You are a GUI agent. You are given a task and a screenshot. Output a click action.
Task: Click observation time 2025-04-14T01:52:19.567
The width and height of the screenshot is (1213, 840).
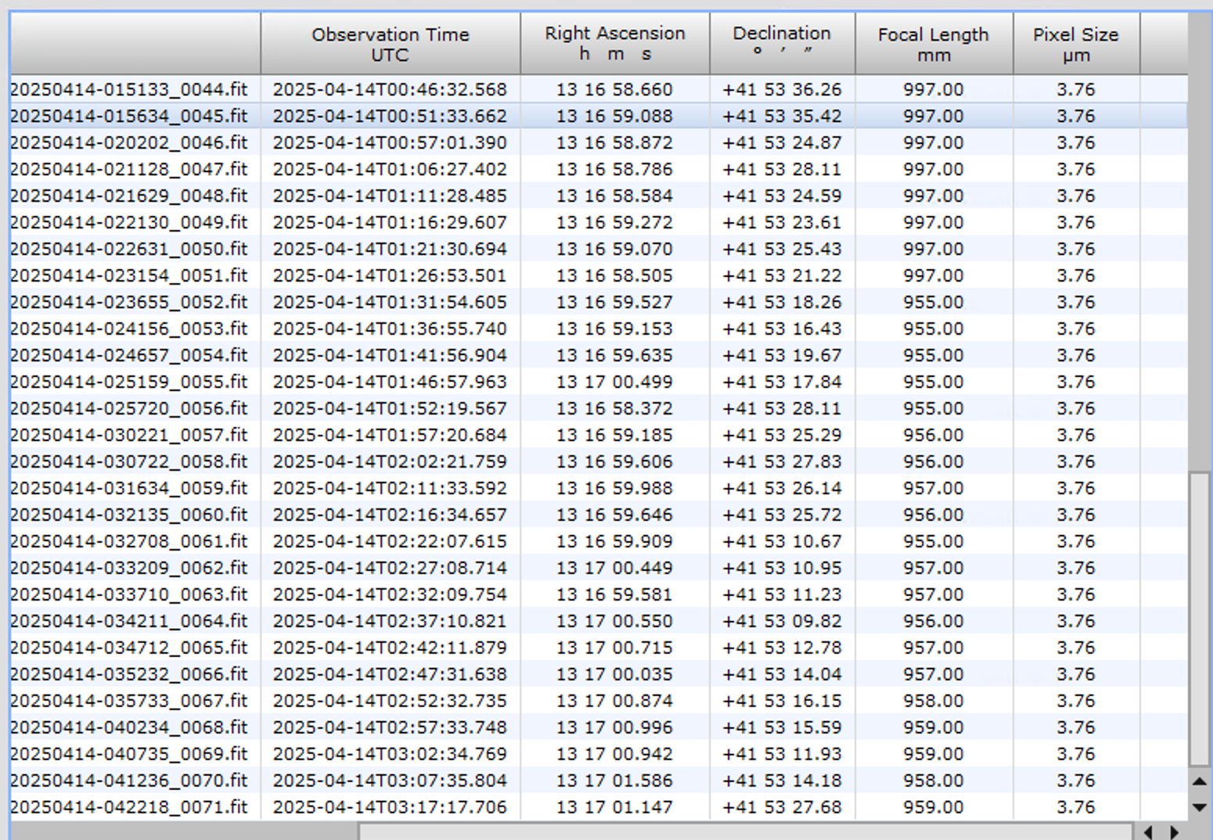(390, 408)
